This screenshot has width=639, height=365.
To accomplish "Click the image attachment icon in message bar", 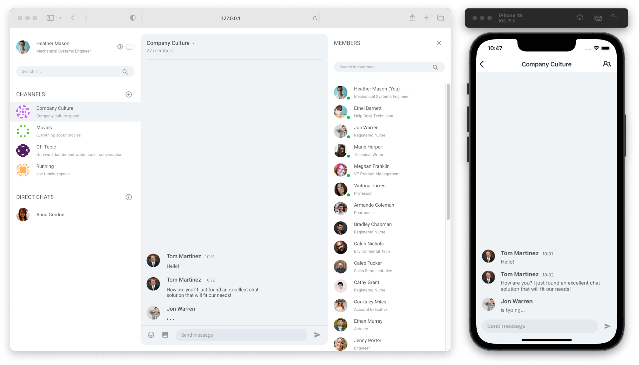I will coord(165,335).
